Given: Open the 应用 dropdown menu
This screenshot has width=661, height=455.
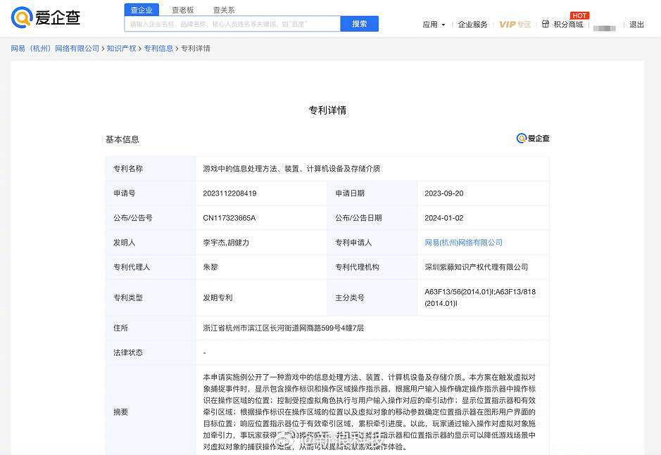Looking at the screenshot, I should tap(430, 23).
